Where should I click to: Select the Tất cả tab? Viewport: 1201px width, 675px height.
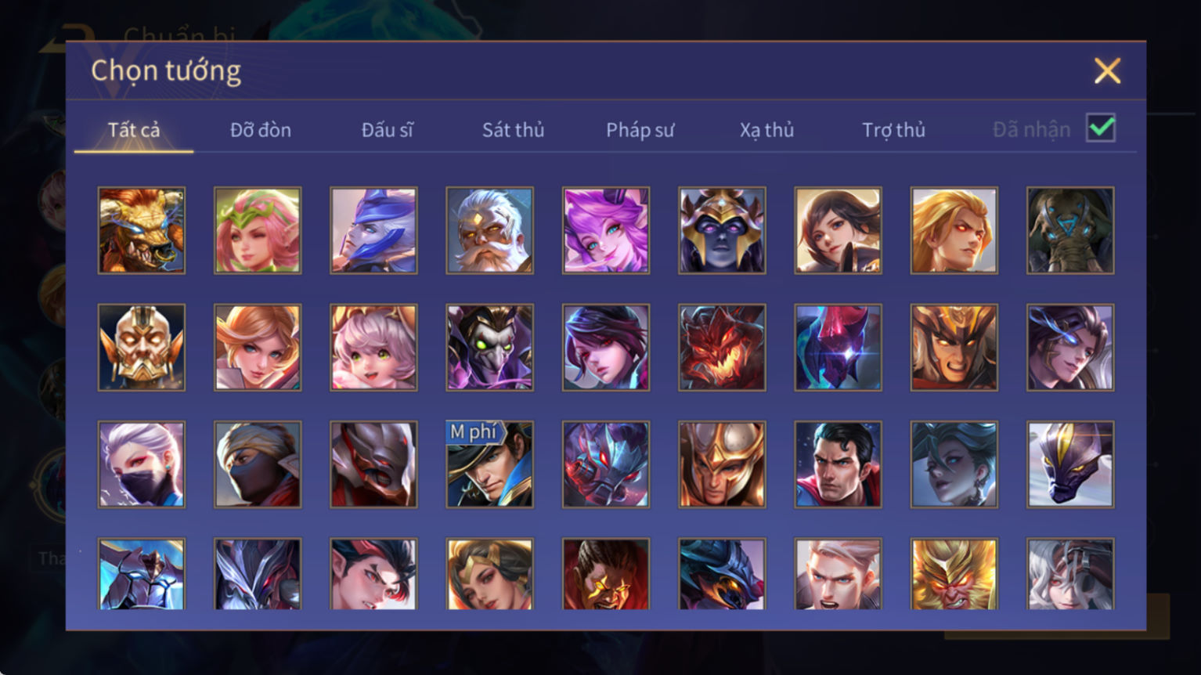[x=134, y=130]
